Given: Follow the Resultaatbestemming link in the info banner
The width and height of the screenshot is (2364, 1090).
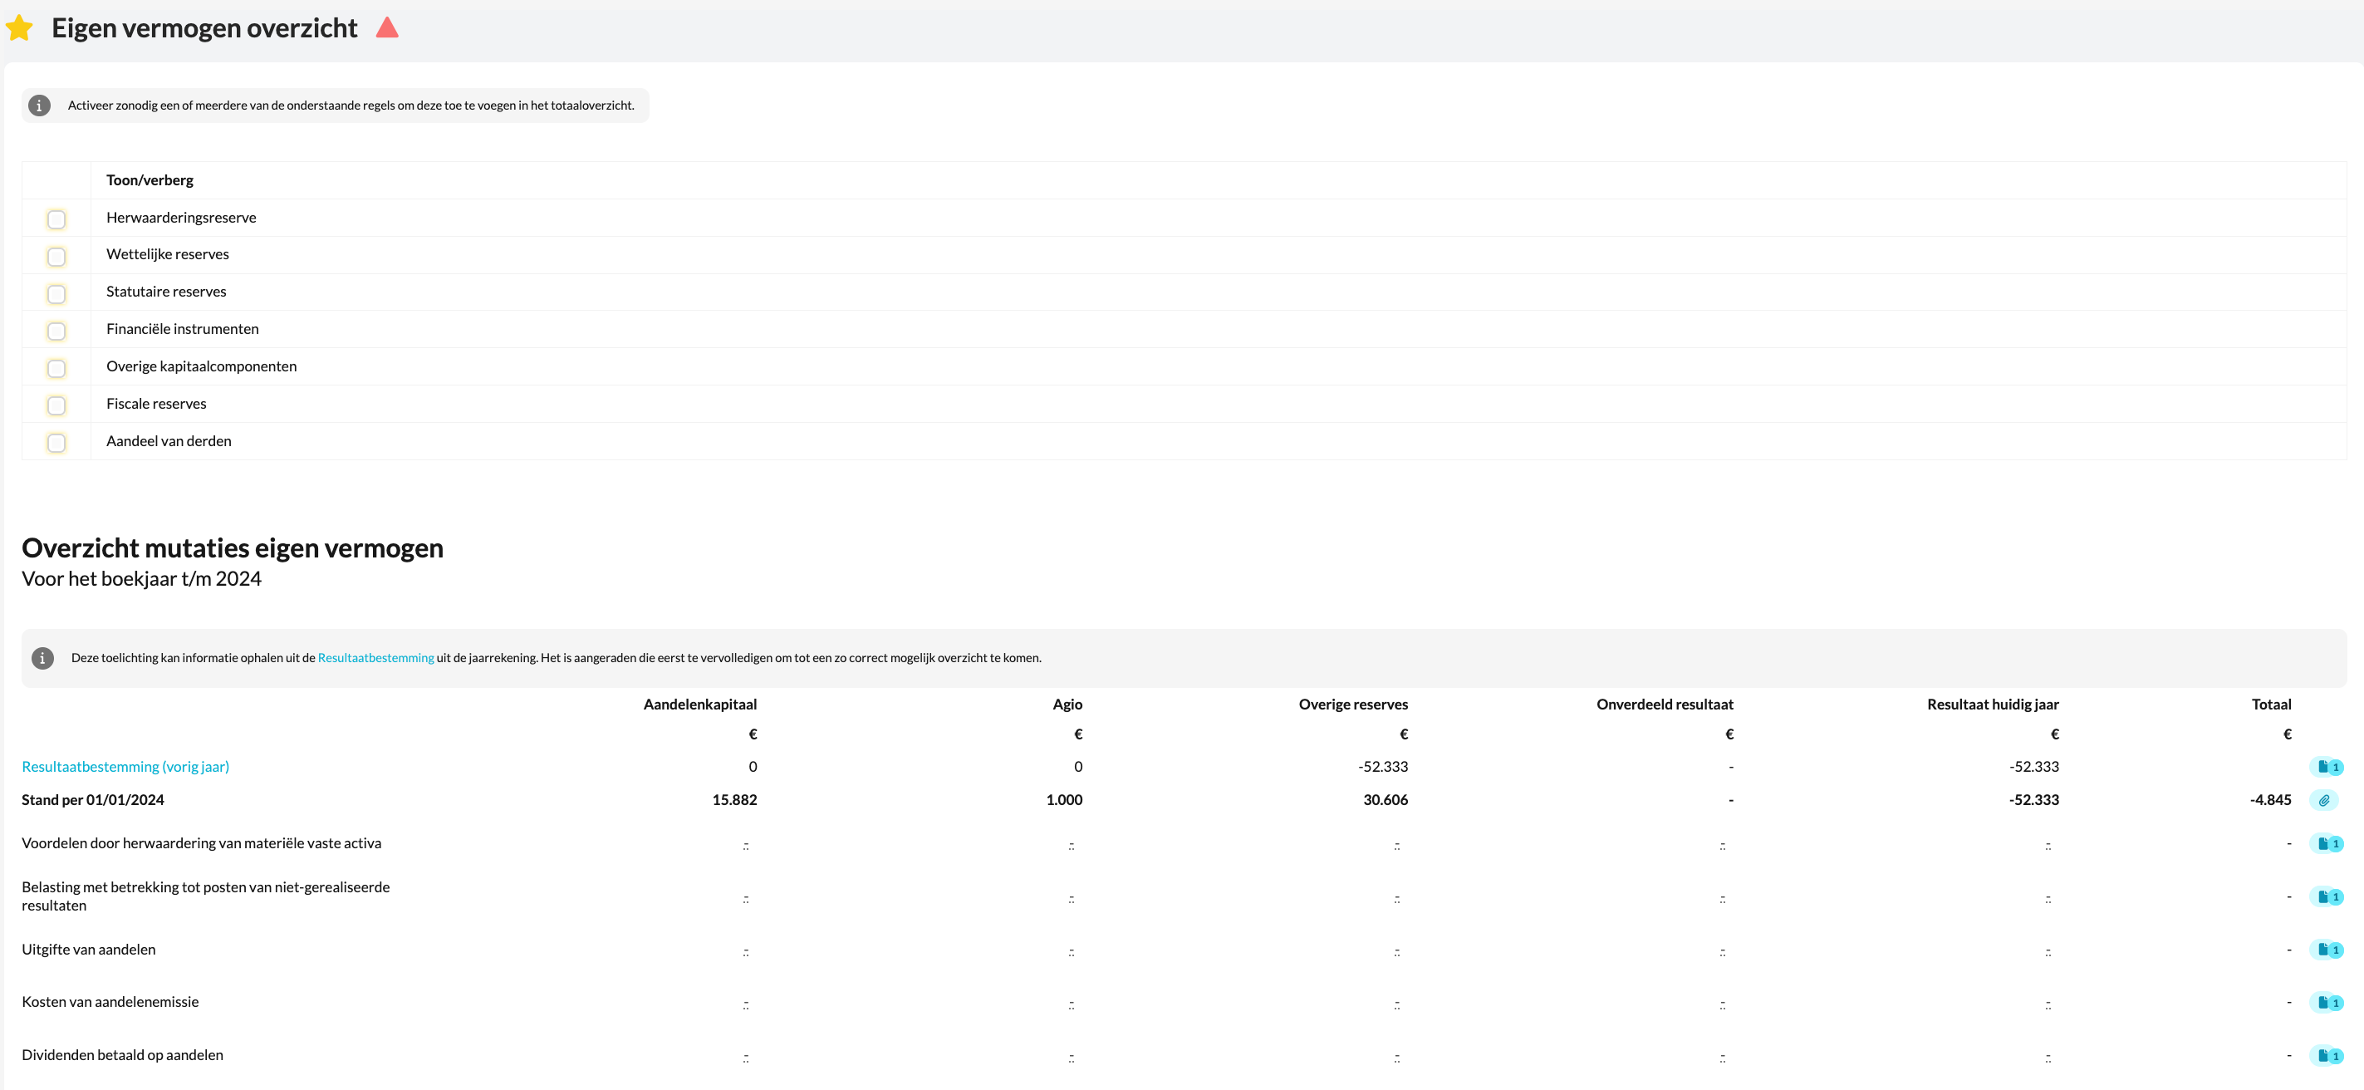Looking at the screenshot, I should (x=375, y=658).
